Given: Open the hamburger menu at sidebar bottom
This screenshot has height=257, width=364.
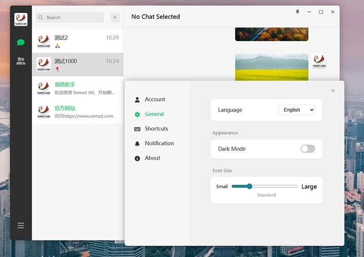Looking at the screenshot, I should [21, 226].
